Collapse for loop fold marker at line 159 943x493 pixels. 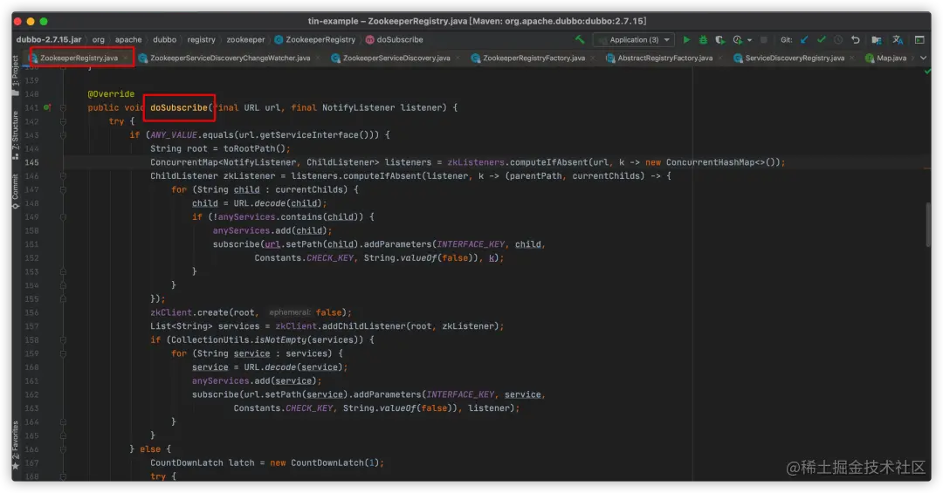63,353
